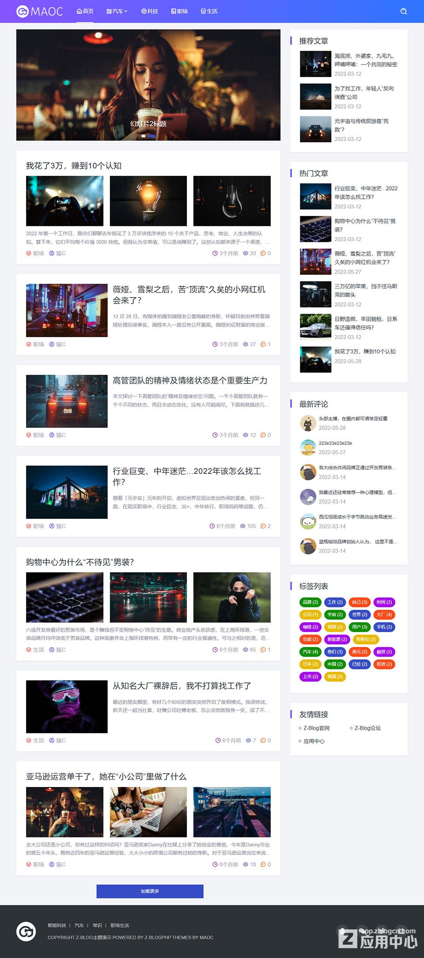The width and height of the screenshot is (424, 958).
Task: Select tag 汽车 (4)
Action: pos(310,652)
